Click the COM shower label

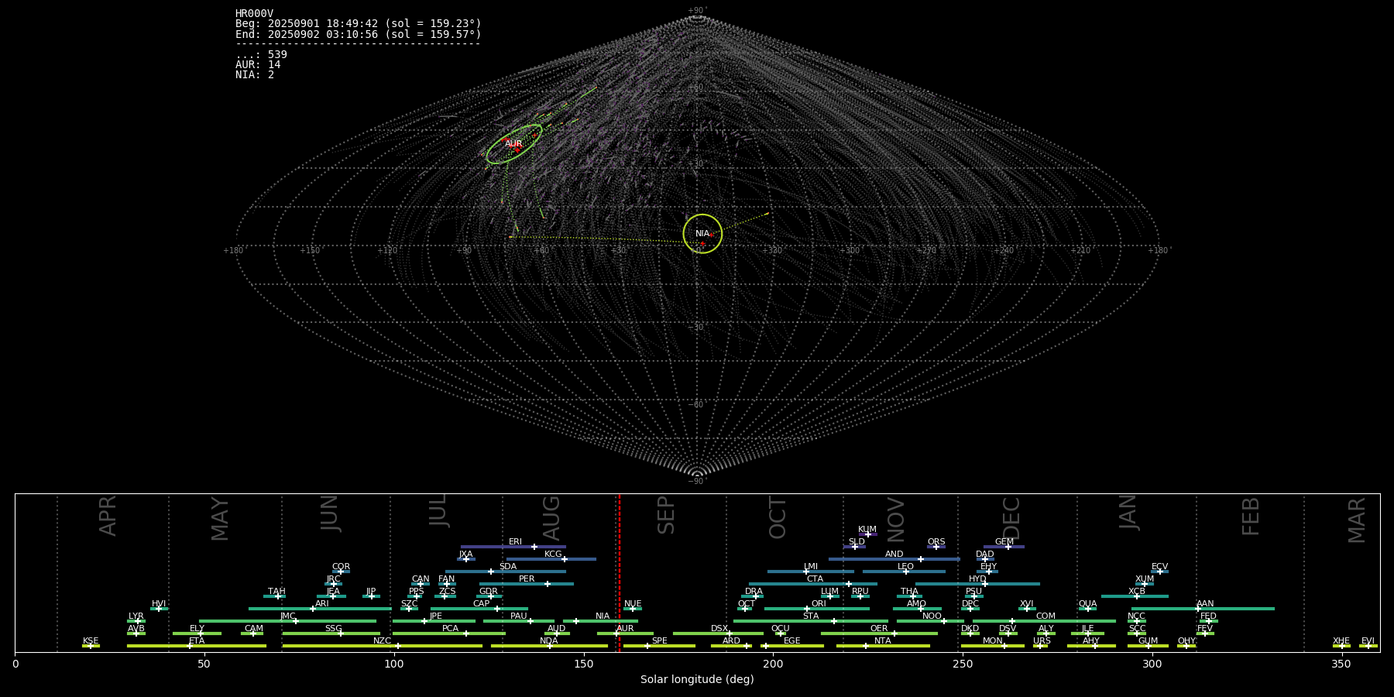tap(1045, 616)
